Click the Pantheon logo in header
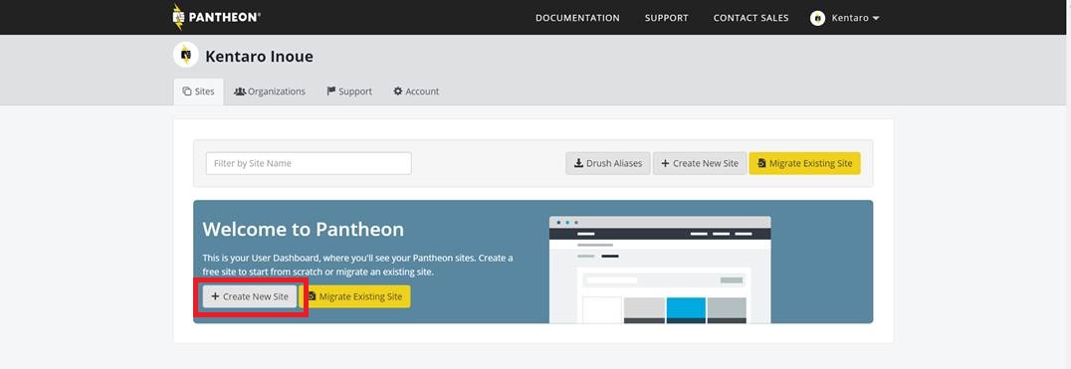The height and width of the screenshot is (369, 1071). 216,17
